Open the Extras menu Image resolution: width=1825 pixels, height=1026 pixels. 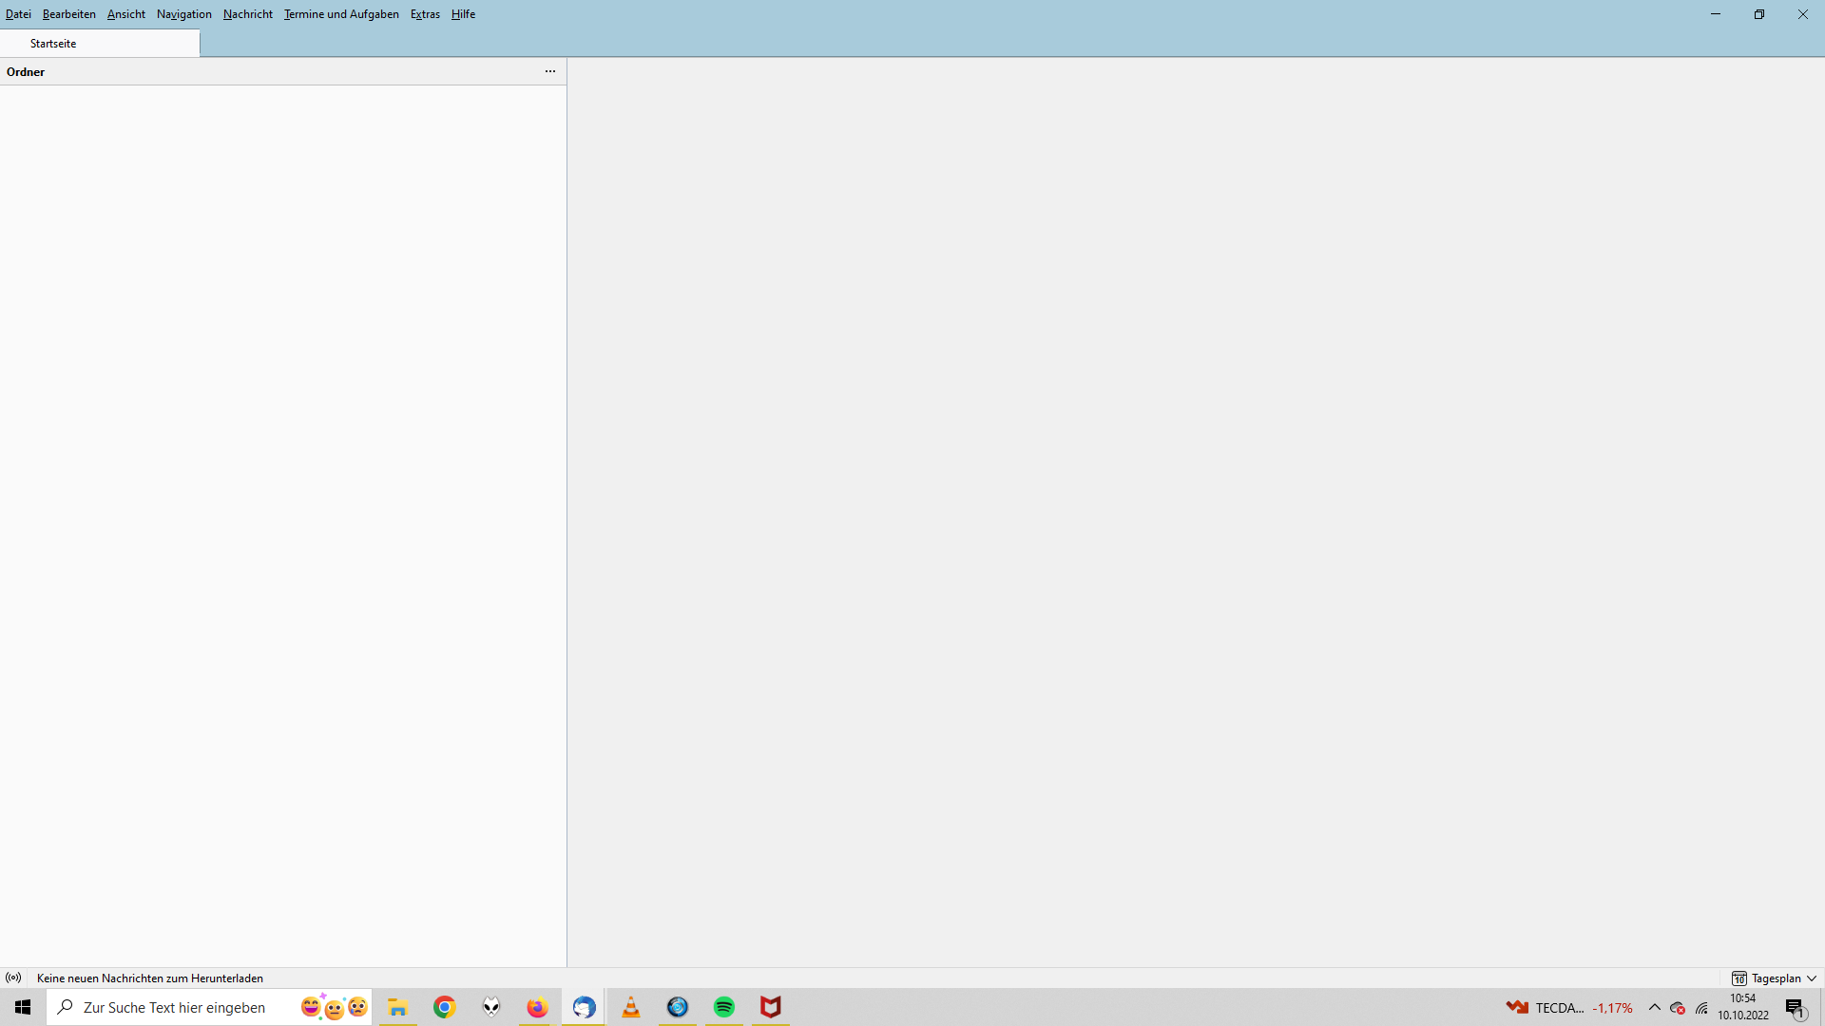pyautogui.click(x=425, y=14)
